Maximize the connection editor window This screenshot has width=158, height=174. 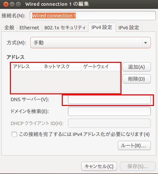(x=18, y=4)
